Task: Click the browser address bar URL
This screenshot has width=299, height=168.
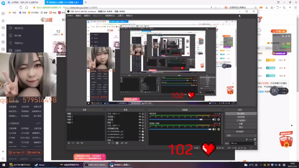Action: (x=80, y=7)
